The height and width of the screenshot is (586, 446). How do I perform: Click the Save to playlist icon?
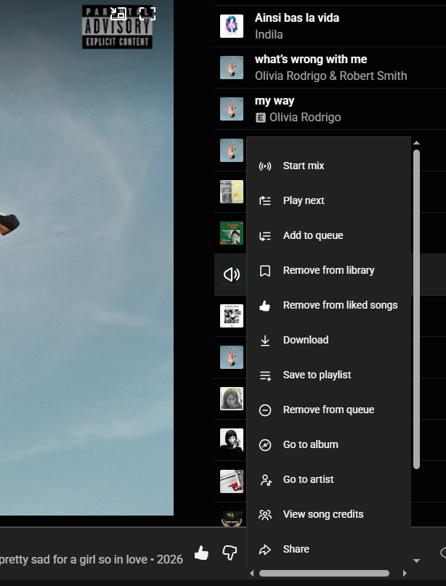(x=265, y=375)
